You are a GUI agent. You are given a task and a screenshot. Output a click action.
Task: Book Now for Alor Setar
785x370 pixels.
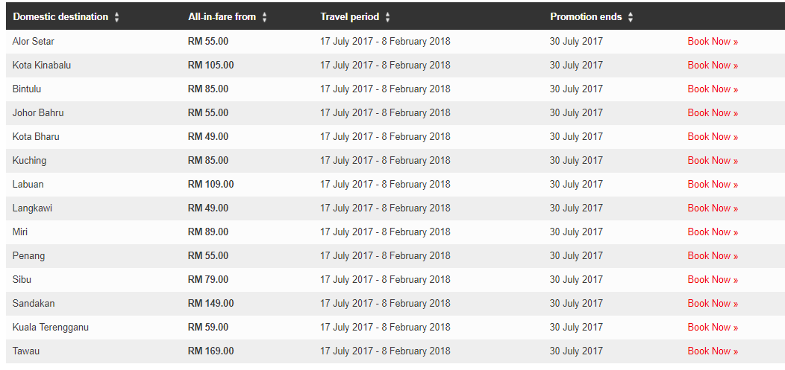(x=712, y=42)
